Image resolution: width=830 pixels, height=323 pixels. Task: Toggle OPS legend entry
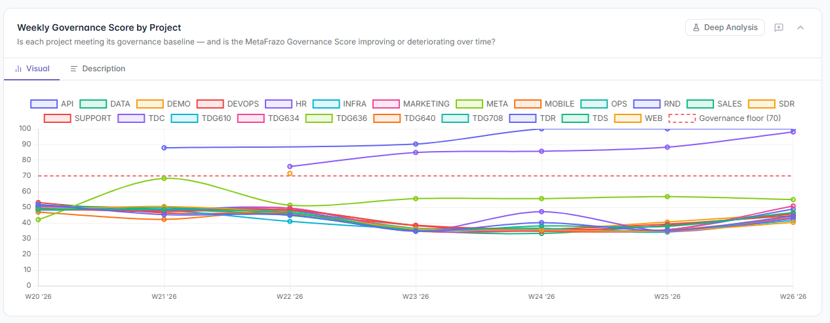(x=604, y=104)
